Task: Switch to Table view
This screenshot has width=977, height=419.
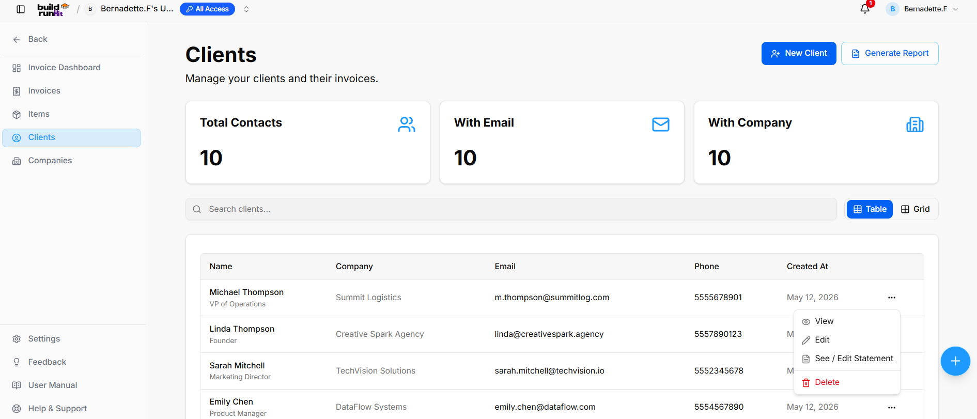Action: (x=870, y=209)
